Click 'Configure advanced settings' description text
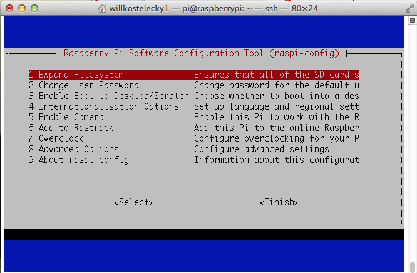The width and height of the screenshot is (417, 273). click(x=262, y=149)
